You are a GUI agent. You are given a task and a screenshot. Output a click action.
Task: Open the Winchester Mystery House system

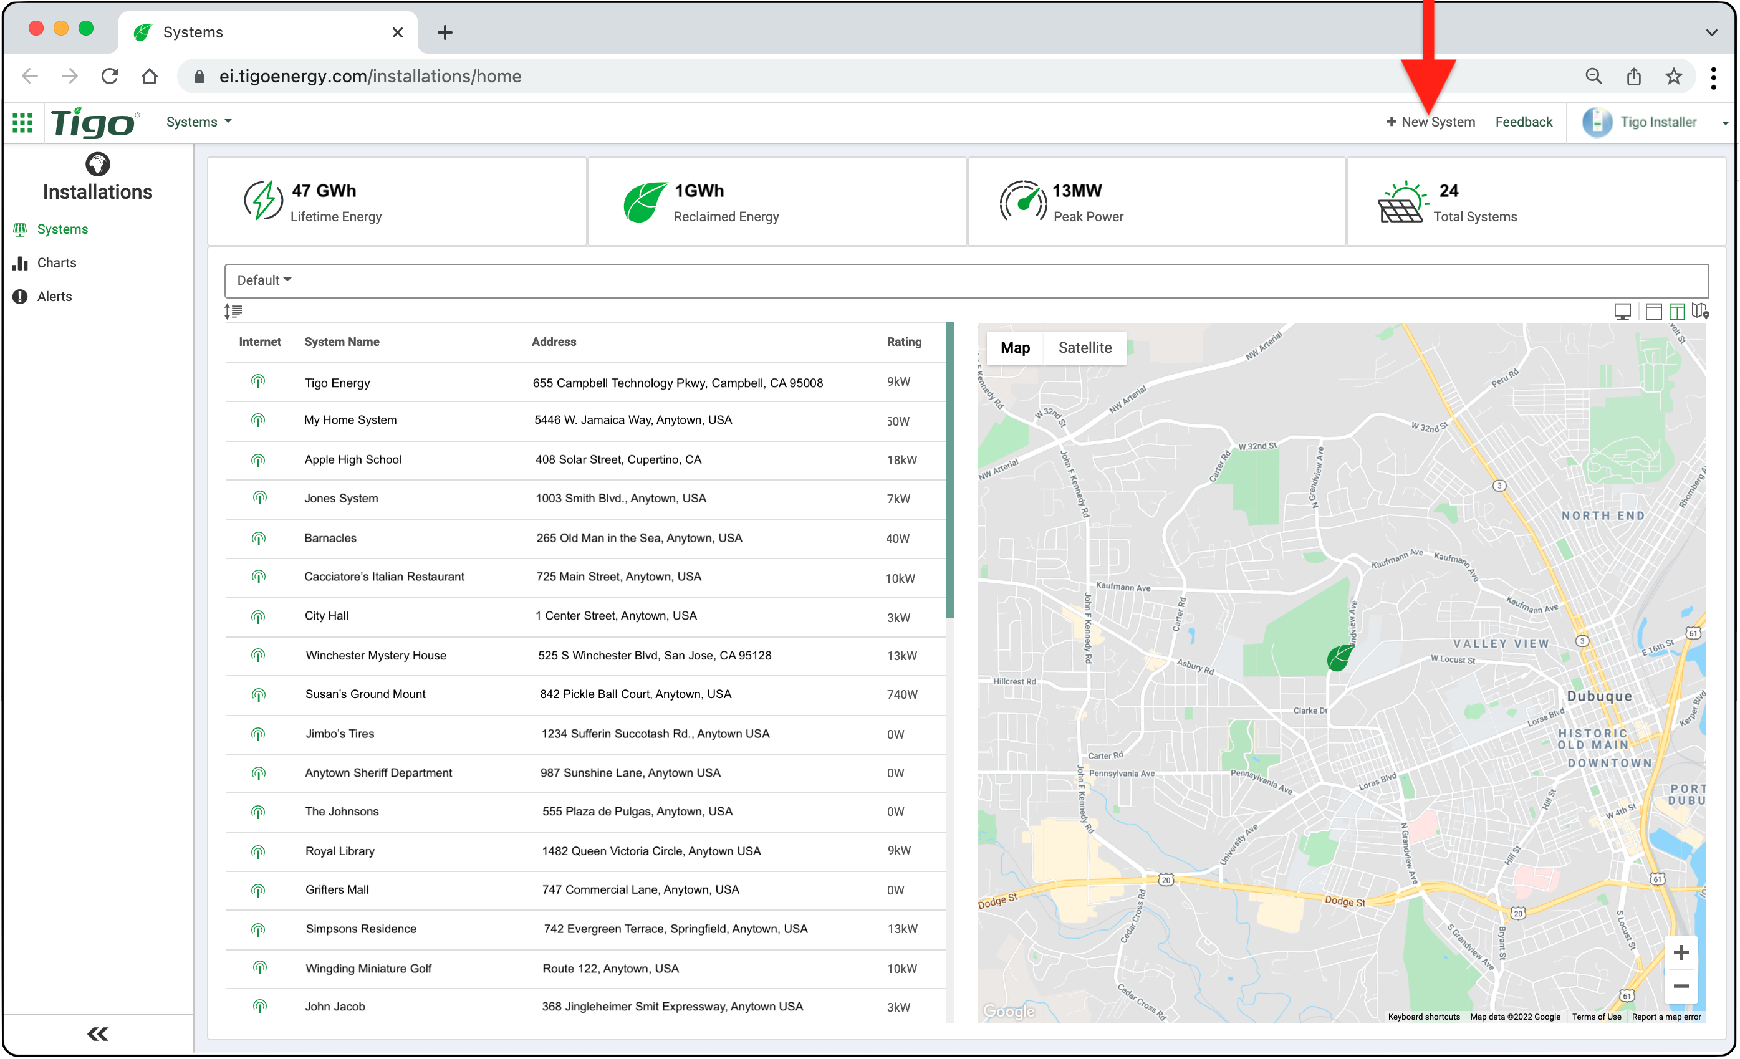pos(585,655)
